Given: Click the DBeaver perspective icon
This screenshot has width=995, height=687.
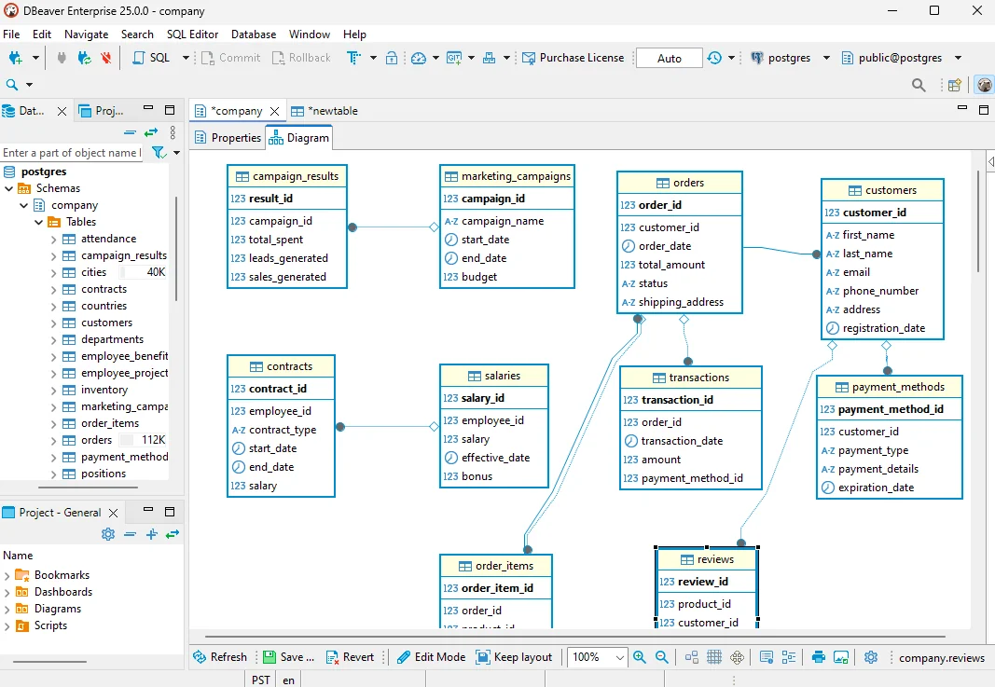Looking at the screenshot, I should click(984, 85).
